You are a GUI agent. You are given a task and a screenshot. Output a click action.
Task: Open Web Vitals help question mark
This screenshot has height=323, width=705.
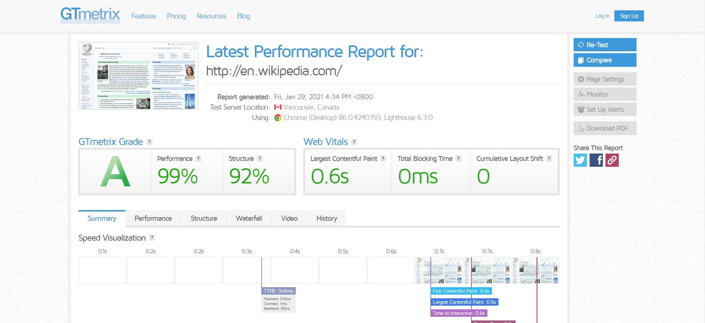tap(354, 142)
